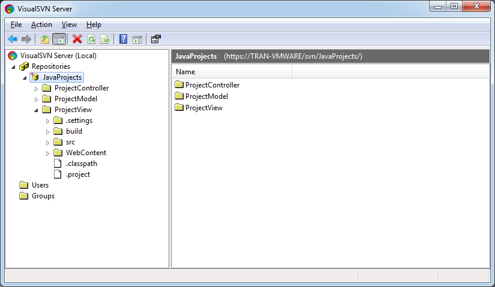Open the File menu
The image size is (495, 287).
[16, 25]
